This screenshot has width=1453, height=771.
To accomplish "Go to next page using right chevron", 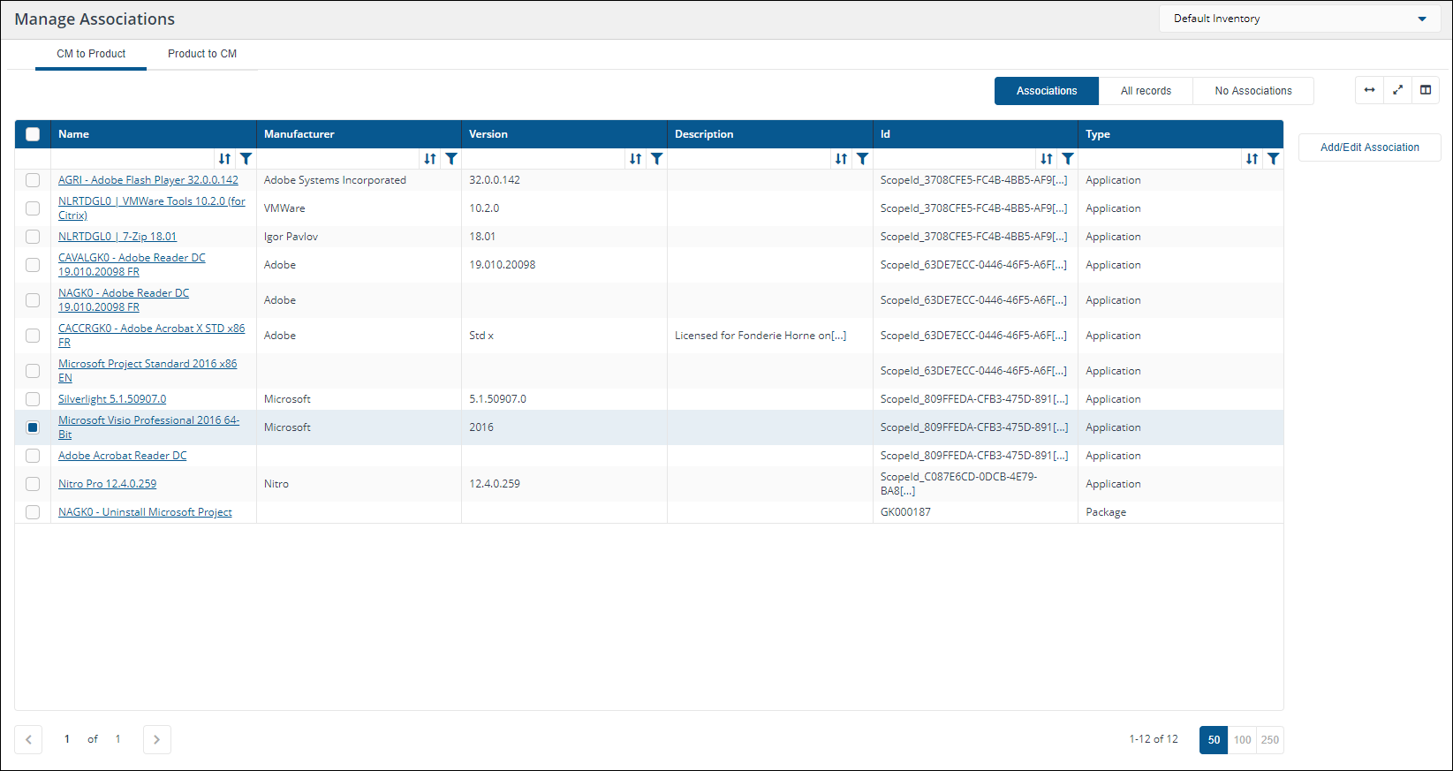I will coord(157,740).
